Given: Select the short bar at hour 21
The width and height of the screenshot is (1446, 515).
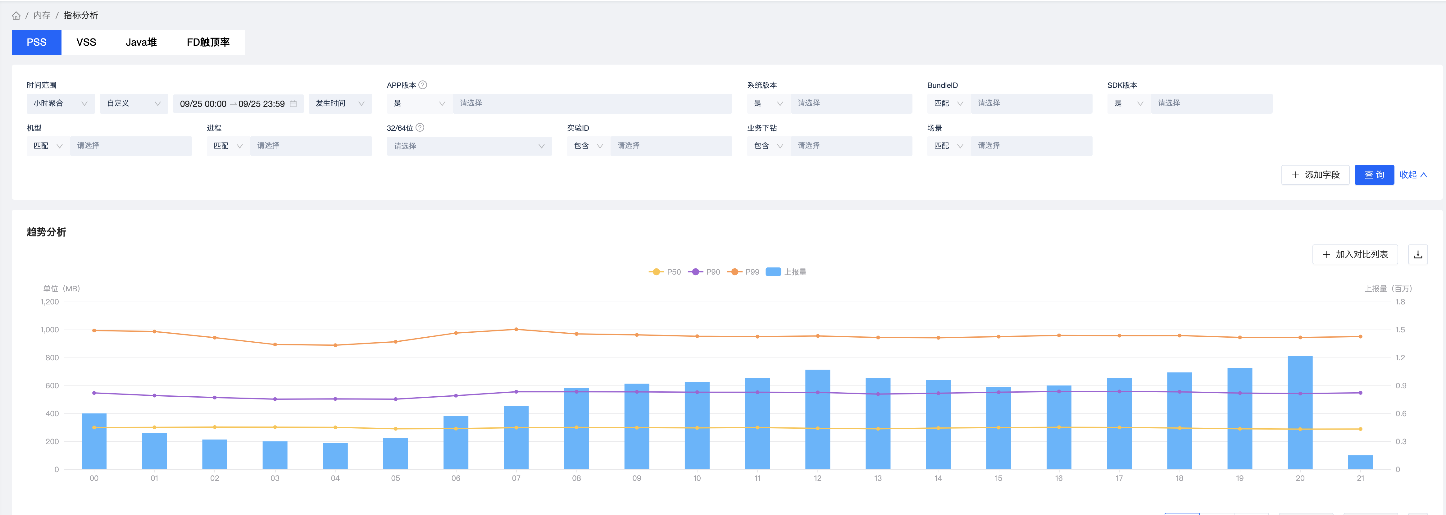Looking at the screenshot, I should pos(1360,462).
